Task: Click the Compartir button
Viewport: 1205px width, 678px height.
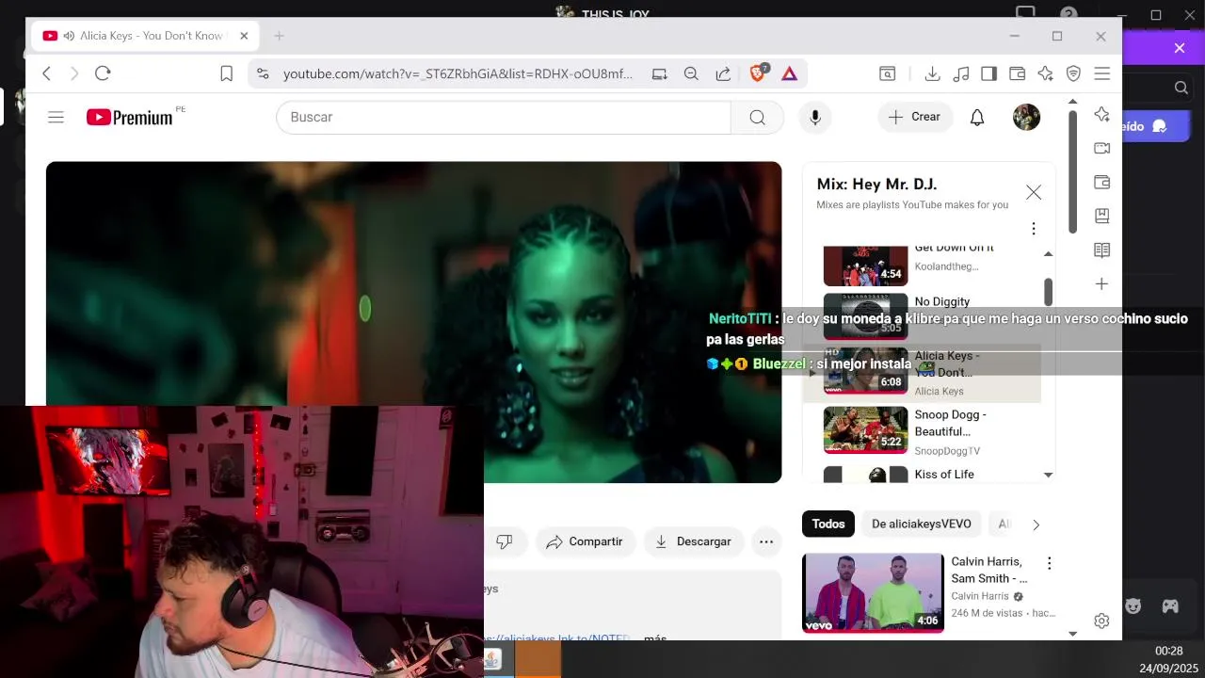Action: point(585,541)
